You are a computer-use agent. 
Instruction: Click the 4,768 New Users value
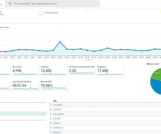[17, 71]
